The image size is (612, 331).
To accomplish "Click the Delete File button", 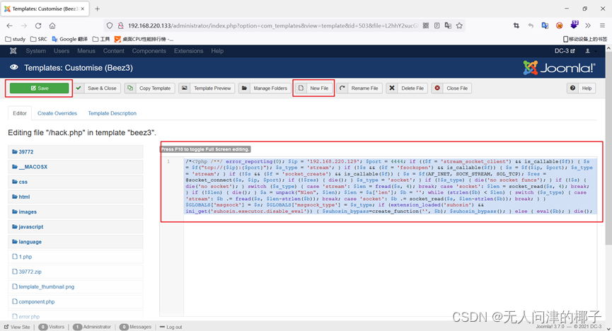I will 407,88.
